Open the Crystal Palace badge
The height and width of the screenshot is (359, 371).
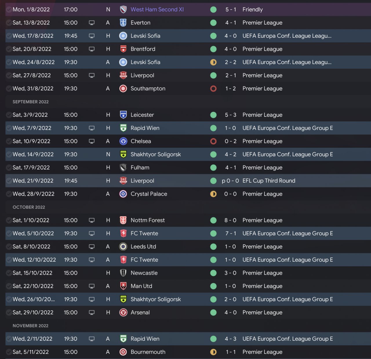tap(123, 194)
